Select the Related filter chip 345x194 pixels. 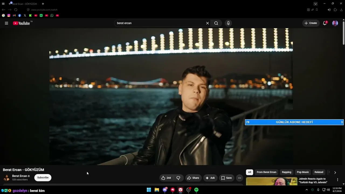point(319,172)
